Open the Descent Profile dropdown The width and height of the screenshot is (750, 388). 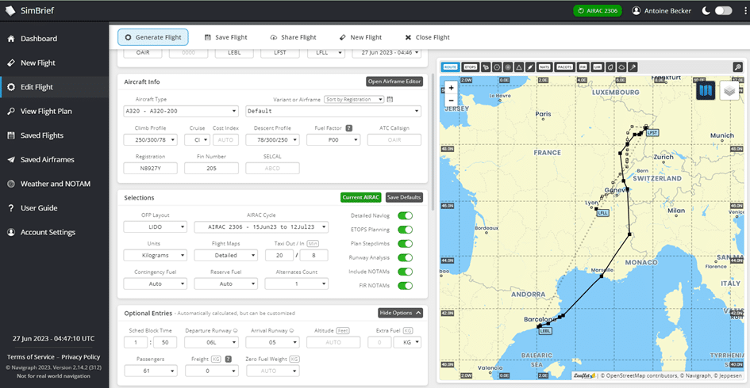coord(273,140)
